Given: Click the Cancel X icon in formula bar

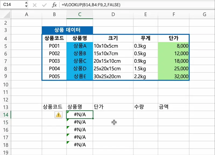Looking at the screenshot, I should (x=35, y=5).
